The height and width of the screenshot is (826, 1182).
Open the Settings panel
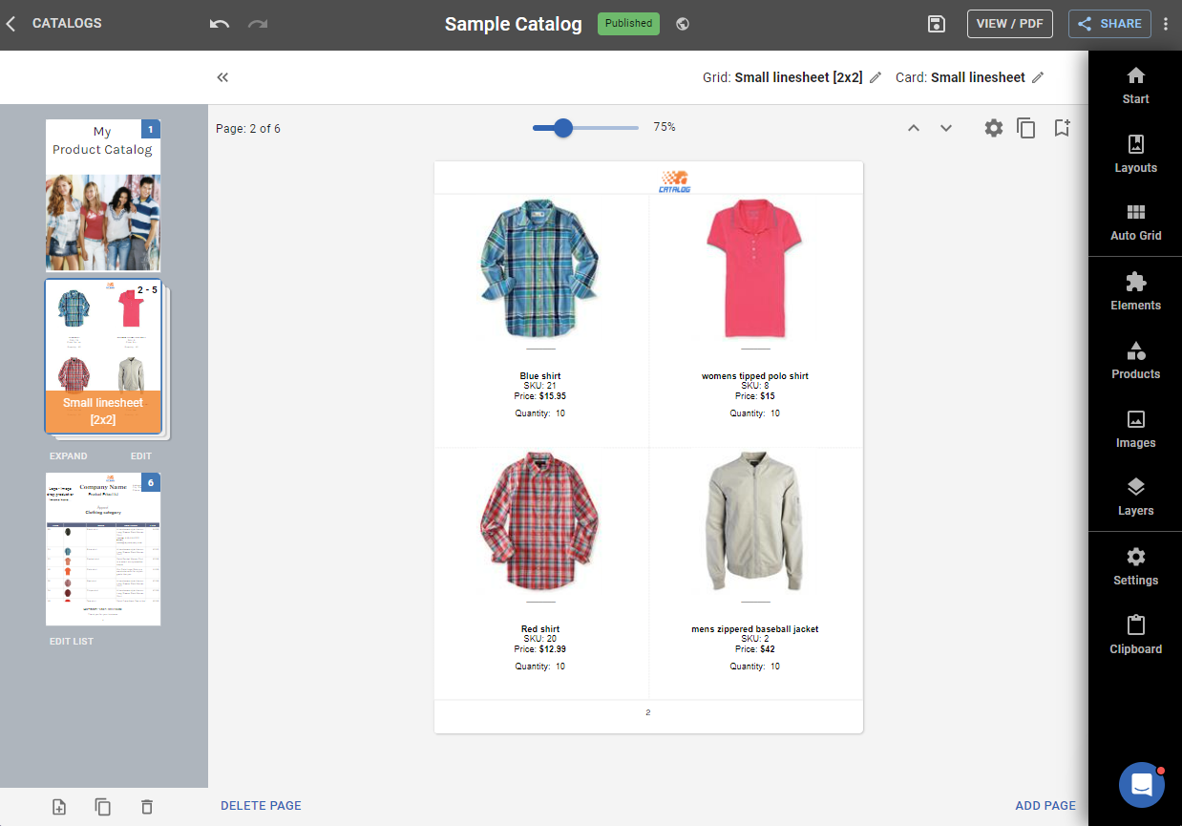coord(1135,566)
